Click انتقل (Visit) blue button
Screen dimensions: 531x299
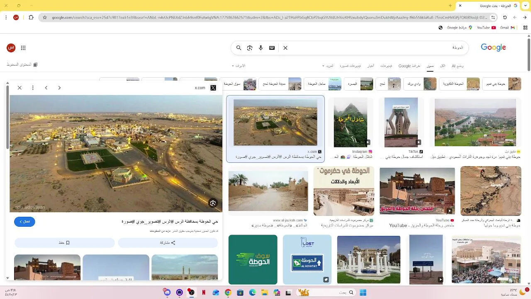coord(24,222)
